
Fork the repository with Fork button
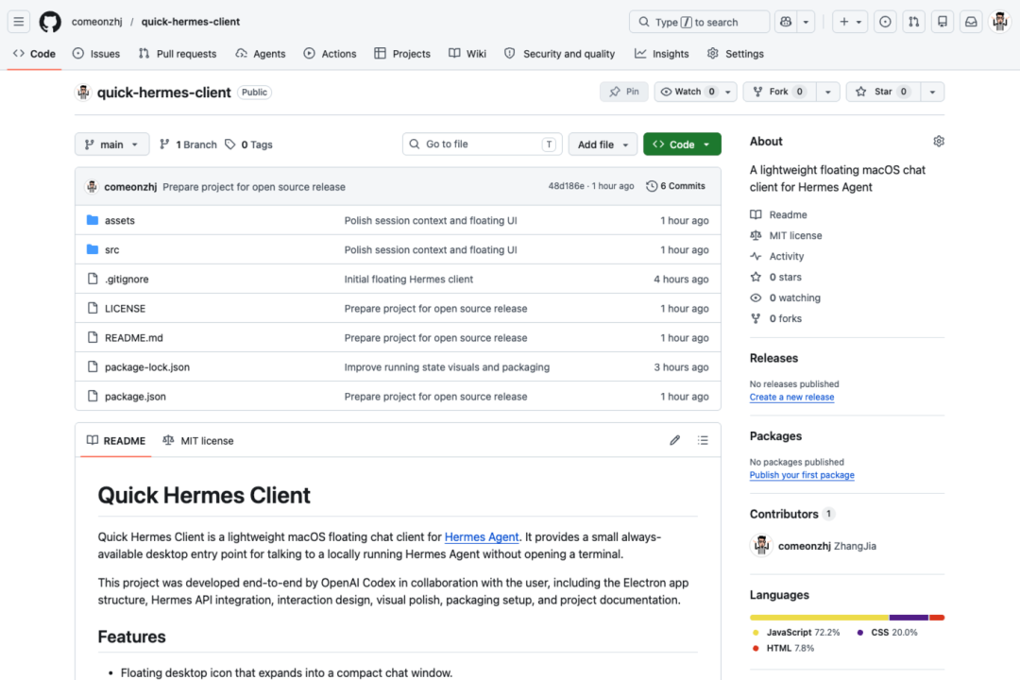pyautogui.click(x=778, y=92)
